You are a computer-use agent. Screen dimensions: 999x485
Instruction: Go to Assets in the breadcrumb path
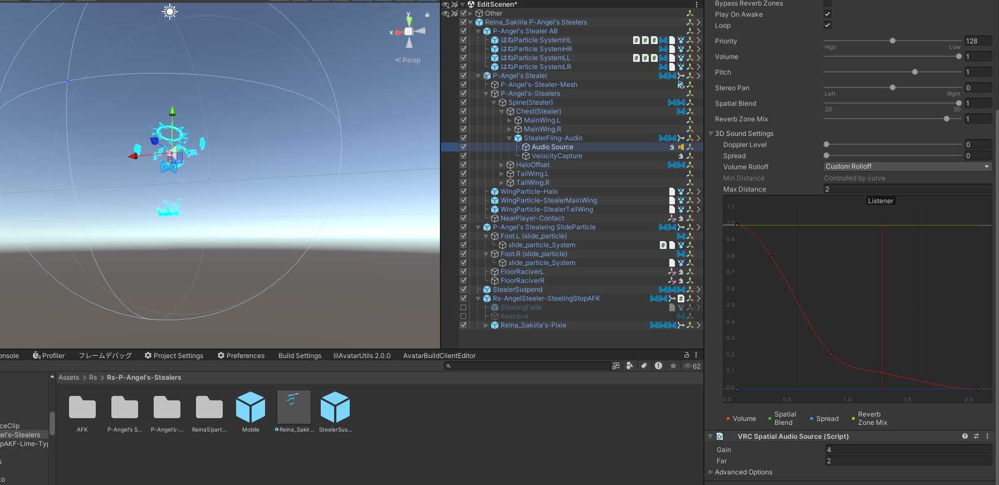[x=68, y=378]
